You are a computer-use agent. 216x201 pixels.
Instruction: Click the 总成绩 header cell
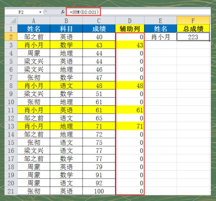193,29
